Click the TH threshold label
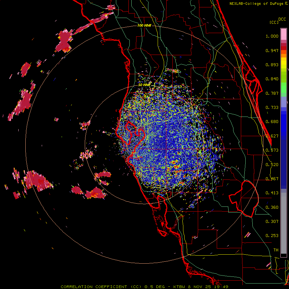Viewport: 289px width, 289px height. tap(276, 250)
